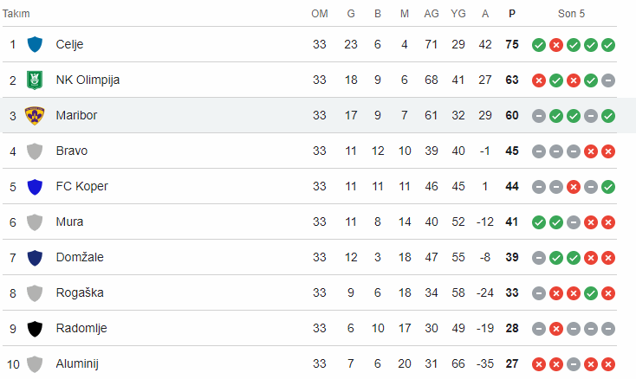Click the Domžale dark navy shield icon
This screenshot has width=636, height=379.
35,258
